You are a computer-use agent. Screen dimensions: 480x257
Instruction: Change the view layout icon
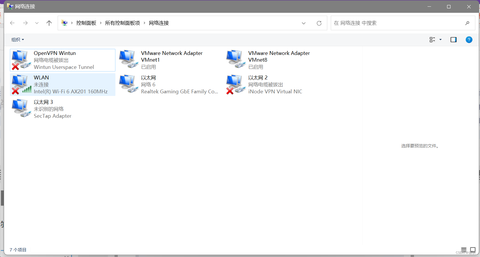coord(432,40)
